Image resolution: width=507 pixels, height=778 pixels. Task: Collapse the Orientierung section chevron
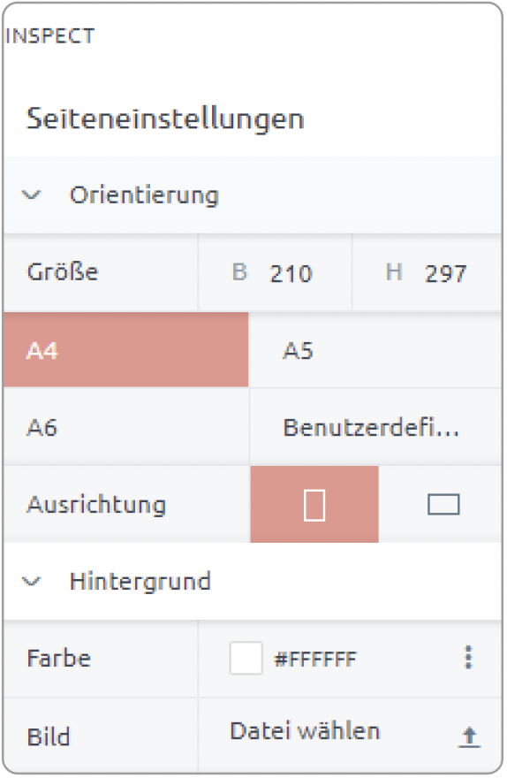[x=31, y=195]
